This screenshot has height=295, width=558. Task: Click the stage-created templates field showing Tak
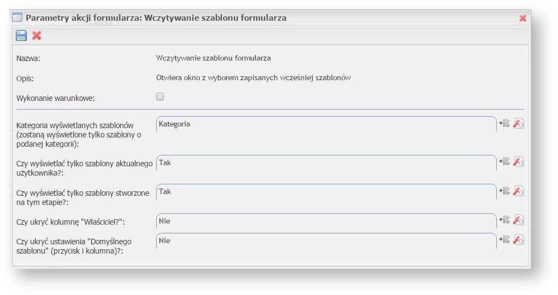(325, 192)
